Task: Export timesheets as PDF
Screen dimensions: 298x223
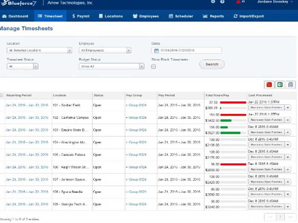Action: [269, 85]
